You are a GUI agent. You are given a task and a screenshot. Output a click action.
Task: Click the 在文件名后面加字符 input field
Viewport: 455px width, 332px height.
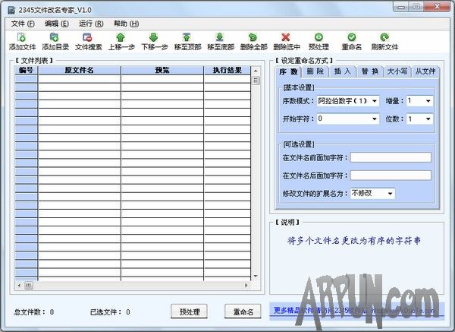tap(391, 175)
